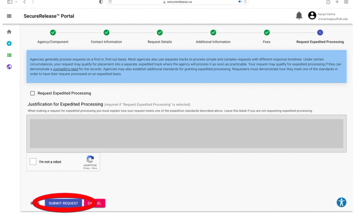Go to the Request Details step

160,37
